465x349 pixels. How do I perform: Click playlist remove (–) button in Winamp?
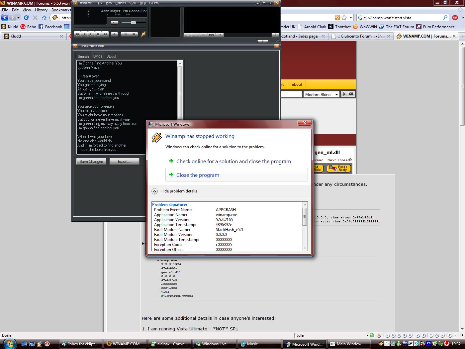click(196, 35)
